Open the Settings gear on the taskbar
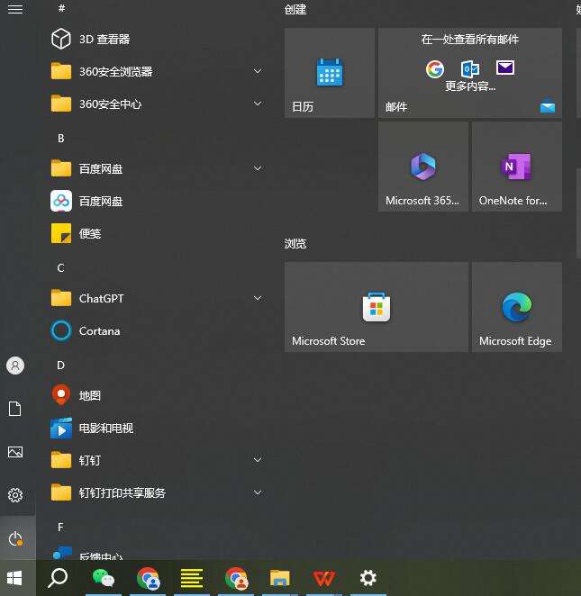The height and width of the screenshot is (596, 581). click(x=368, y=578)
